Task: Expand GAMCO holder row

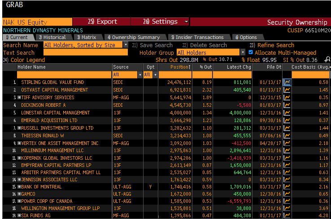Action: 19,194
